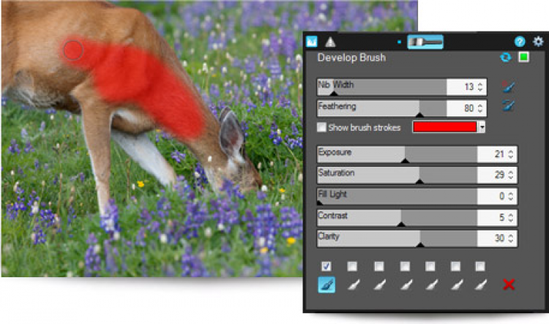This screenshot has height=324, width=549.
Task: Delete brush with red X button
Action: point(509,285)
